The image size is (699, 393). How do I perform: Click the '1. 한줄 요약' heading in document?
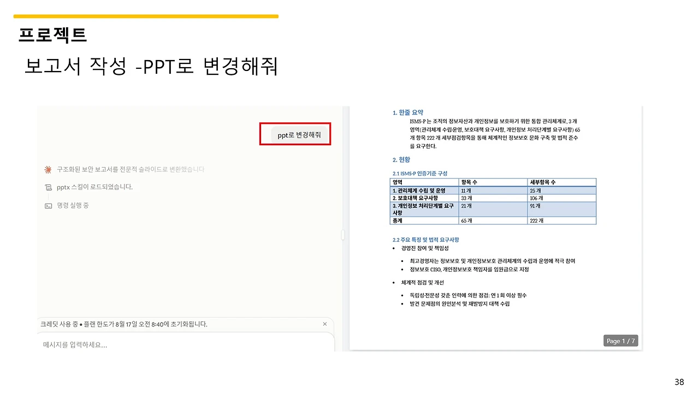(x=408, y=112)
